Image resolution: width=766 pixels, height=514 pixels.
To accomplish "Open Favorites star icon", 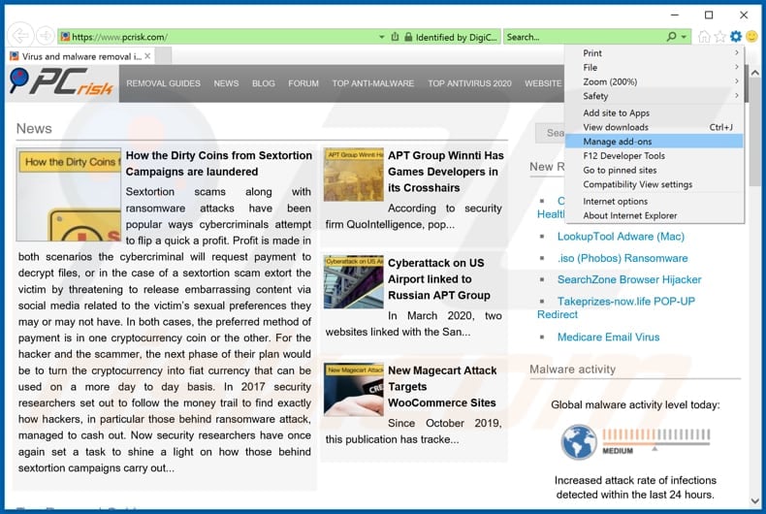I will [x=719, y=37].
